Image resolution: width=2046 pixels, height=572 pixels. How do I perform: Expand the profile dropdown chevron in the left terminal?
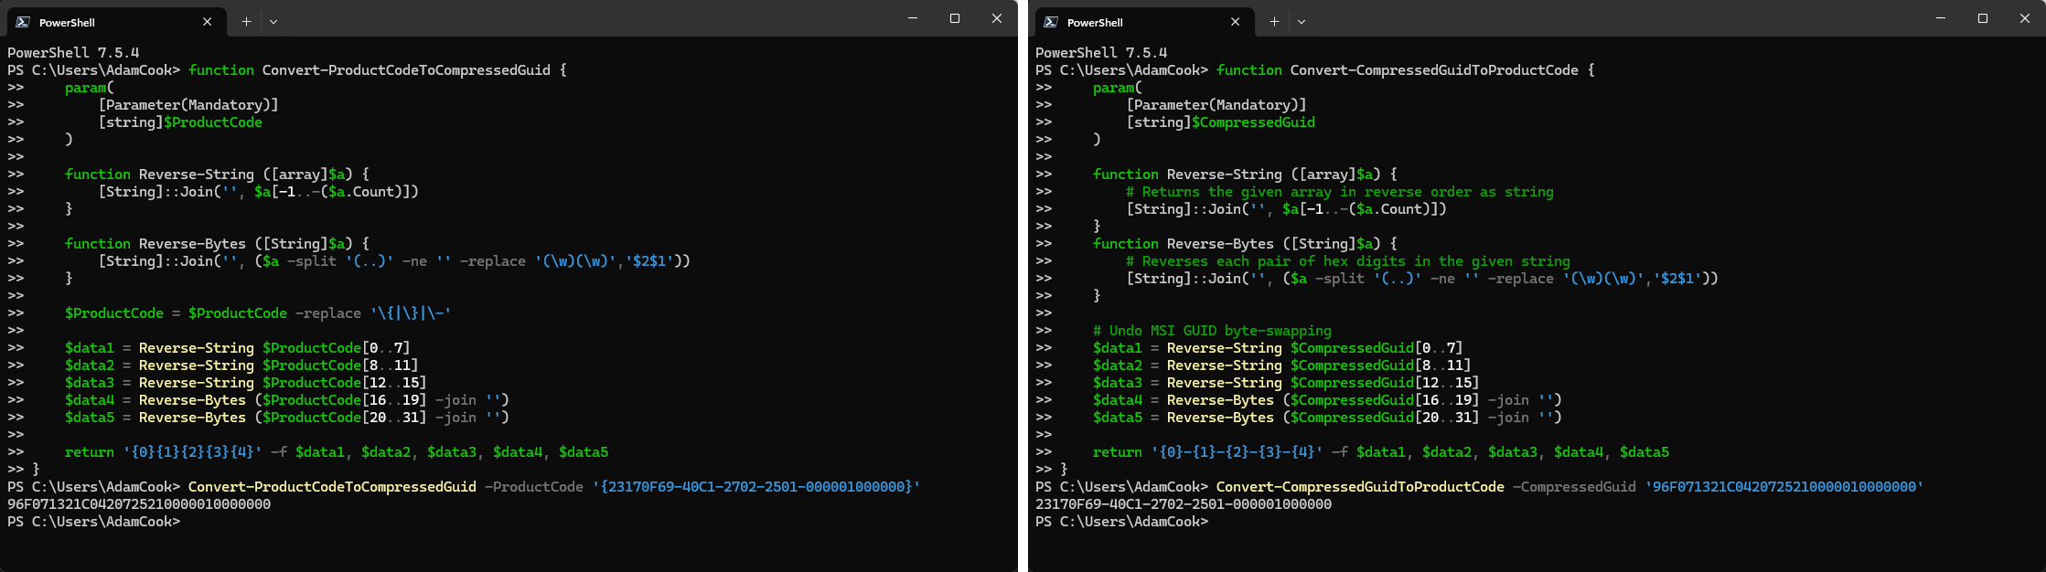[x=273, y=22]
